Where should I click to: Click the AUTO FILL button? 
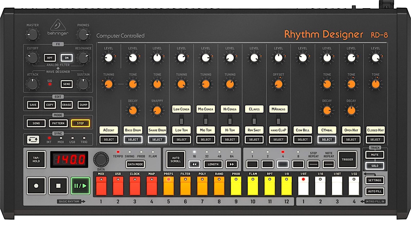(x=375, y=191)
